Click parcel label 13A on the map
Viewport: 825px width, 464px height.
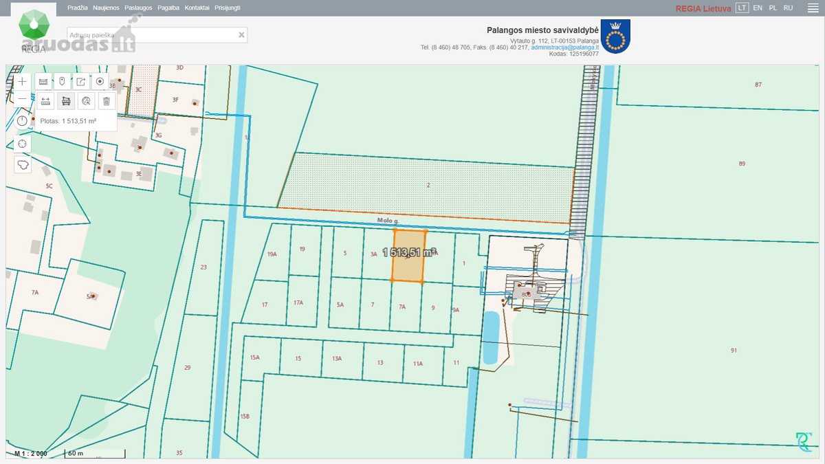coord(337,358)
